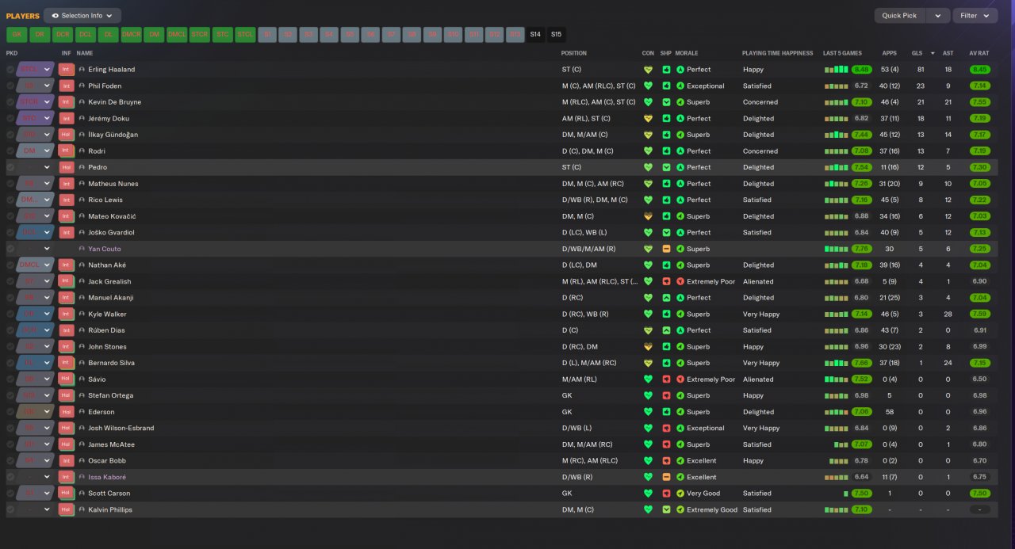The width and height of the screenshot is (1015, 549).
Task: Open the Selection Info dropdown
Action: click(82, 16)
